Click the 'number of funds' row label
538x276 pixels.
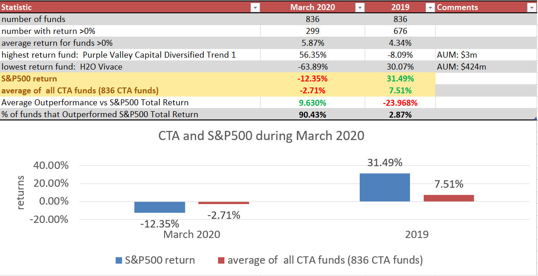click(33, 19)
